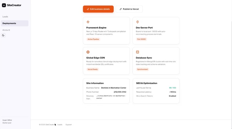Click the Port 10000 badge
This screenshot has width=232, height=129.
(141, 39)
